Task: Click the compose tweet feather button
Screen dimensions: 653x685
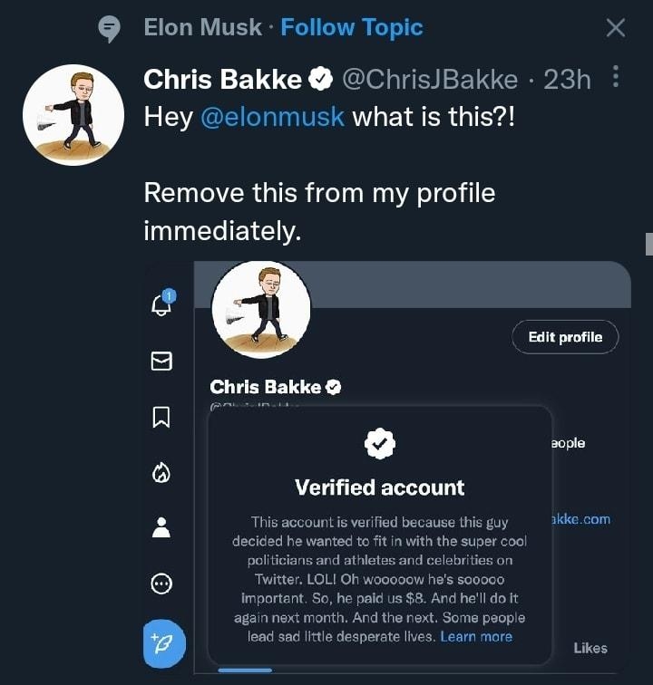Action: [163, 643]
